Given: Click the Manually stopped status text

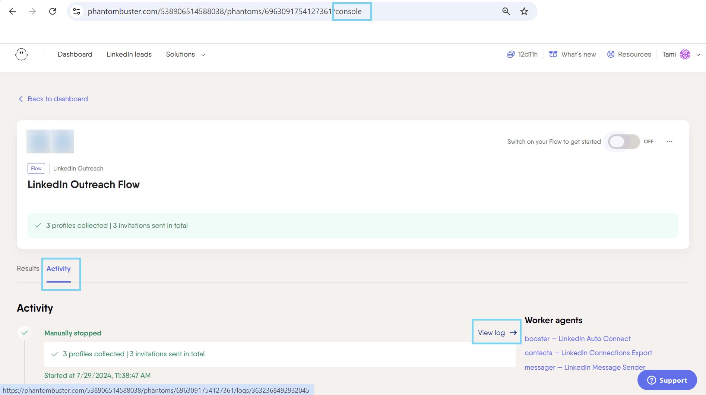Looking at the screenshot, I should (x=73, y=333).
